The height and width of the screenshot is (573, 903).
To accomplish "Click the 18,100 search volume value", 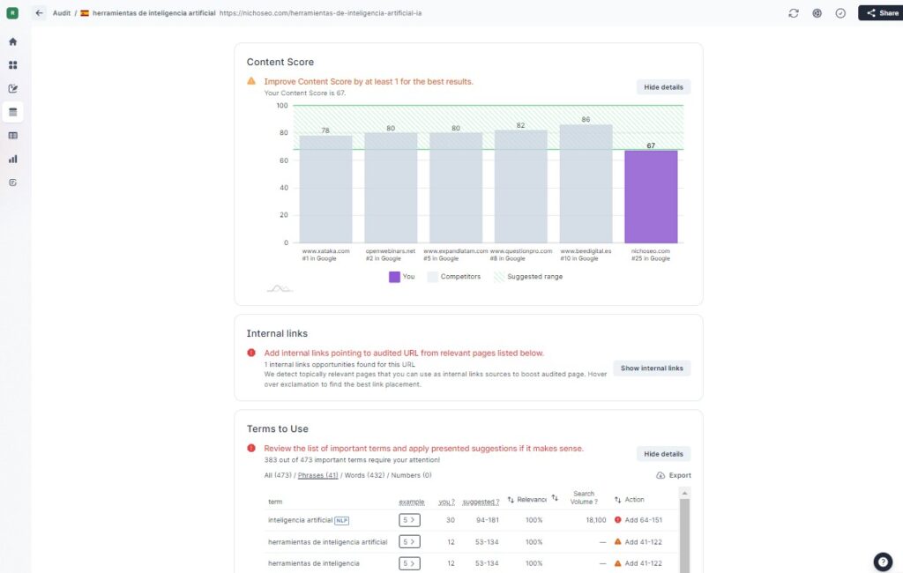I will (x=596, y=520).
